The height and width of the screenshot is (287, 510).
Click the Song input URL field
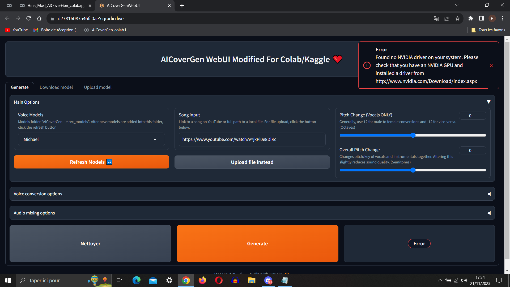click(252, 140)
